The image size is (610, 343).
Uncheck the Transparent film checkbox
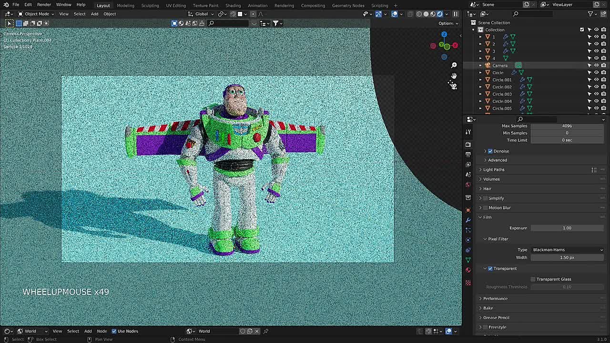(490, 269)
